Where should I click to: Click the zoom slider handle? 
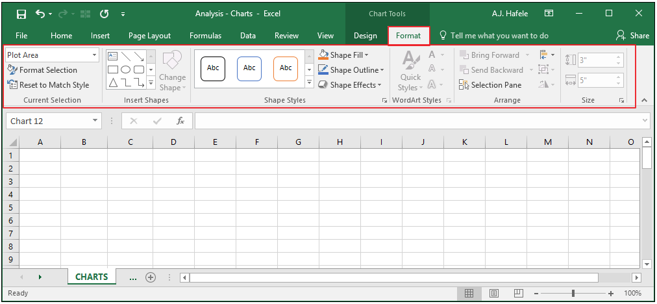coord(573,293)
